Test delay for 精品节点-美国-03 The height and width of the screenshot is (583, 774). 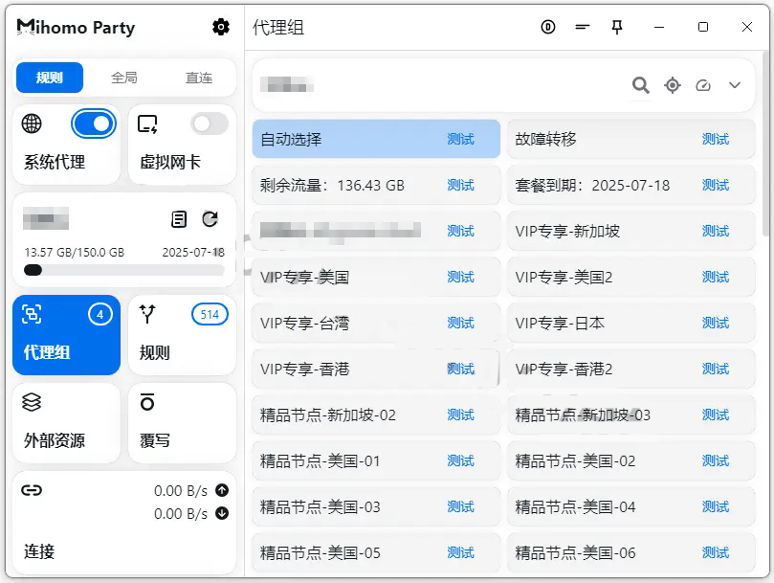click(x=460, y=507)
